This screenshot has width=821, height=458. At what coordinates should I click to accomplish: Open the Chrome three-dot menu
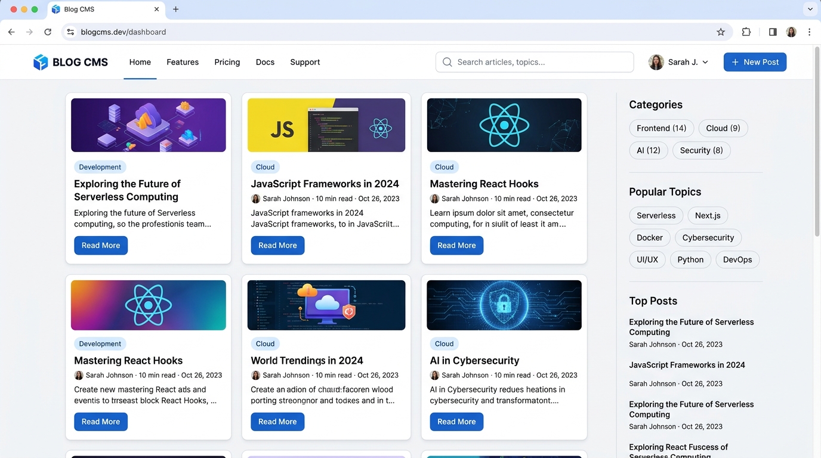[809, 32]
